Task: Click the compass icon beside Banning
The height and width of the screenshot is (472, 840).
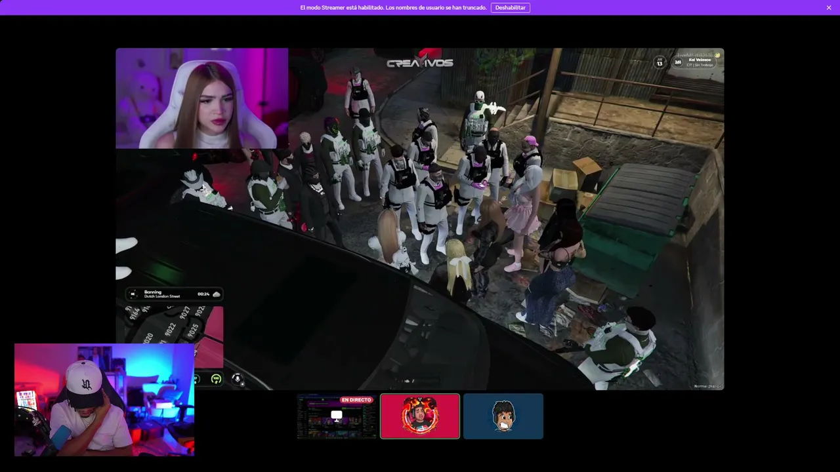Action: tap(135, 294)
